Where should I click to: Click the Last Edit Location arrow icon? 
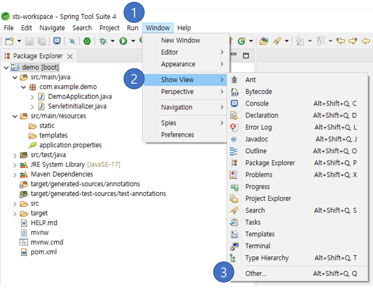point(340,41)
